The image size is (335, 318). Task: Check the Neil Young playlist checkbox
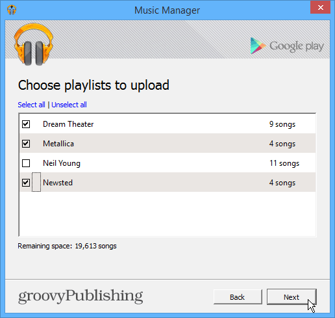(x=26, y=163)
